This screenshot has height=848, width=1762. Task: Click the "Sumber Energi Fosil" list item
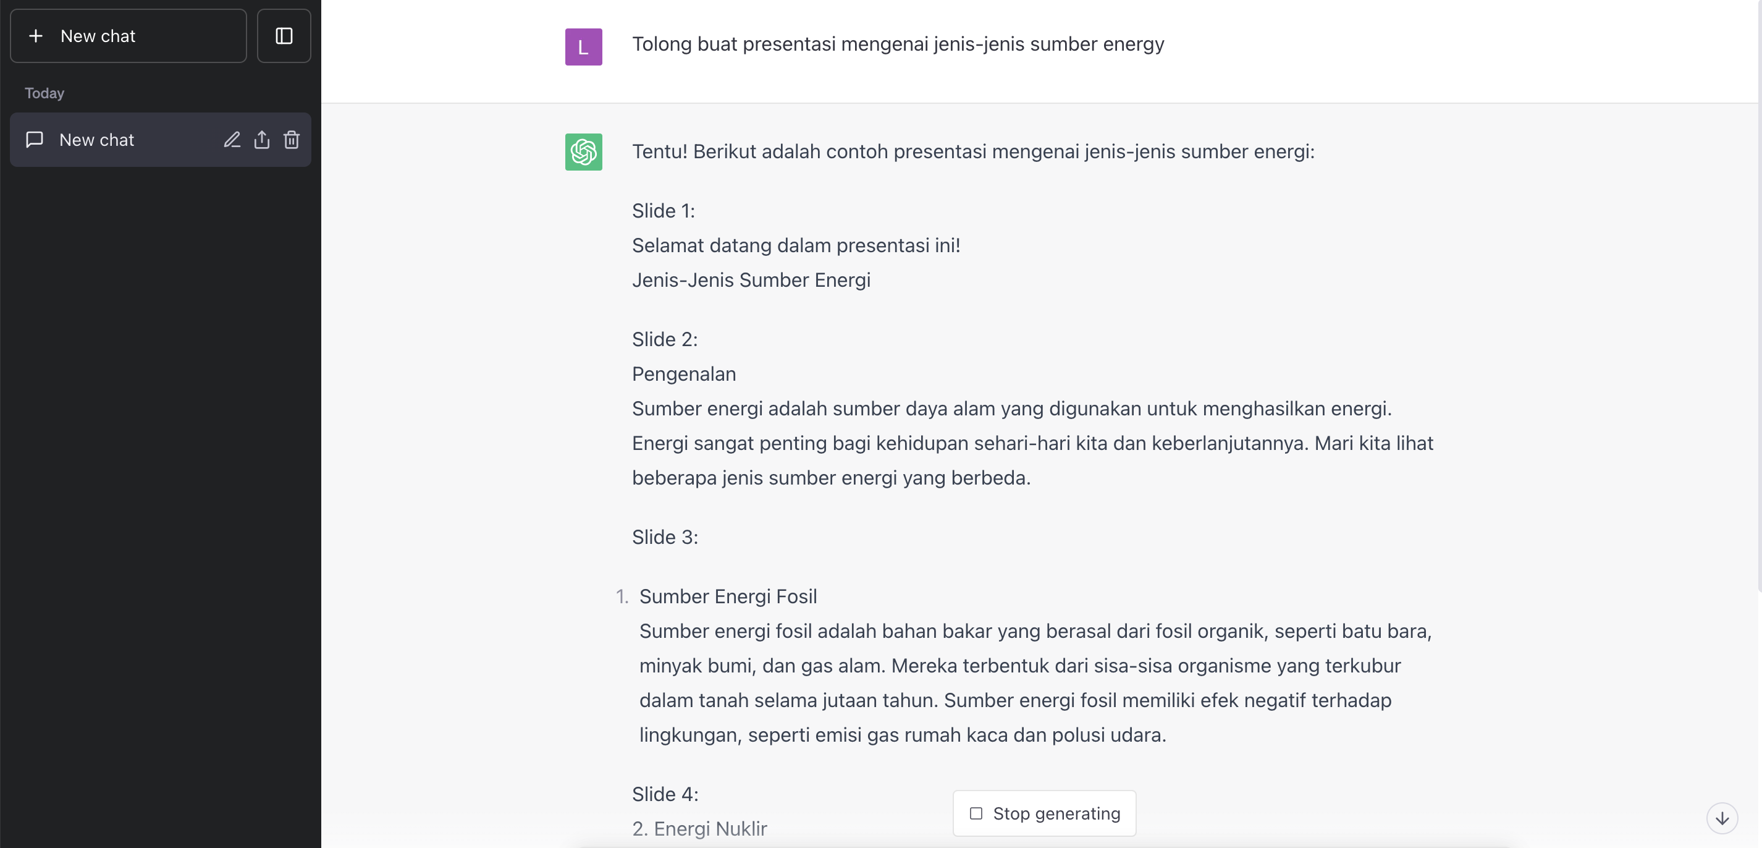[728, 596]
